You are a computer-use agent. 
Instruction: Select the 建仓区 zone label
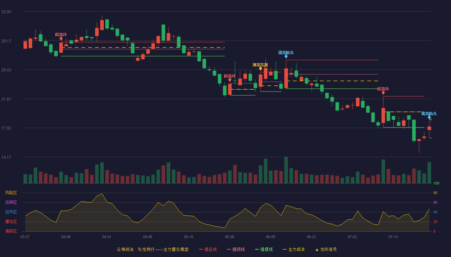11,222
